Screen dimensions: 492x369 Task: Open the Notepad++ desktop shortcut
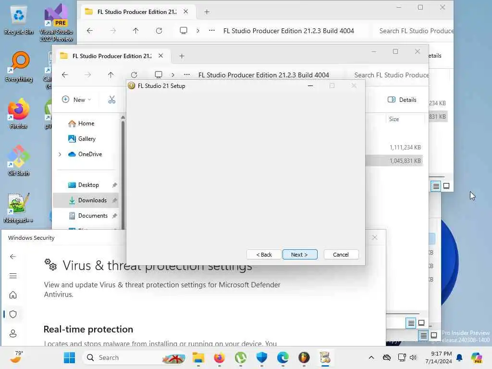19,208
